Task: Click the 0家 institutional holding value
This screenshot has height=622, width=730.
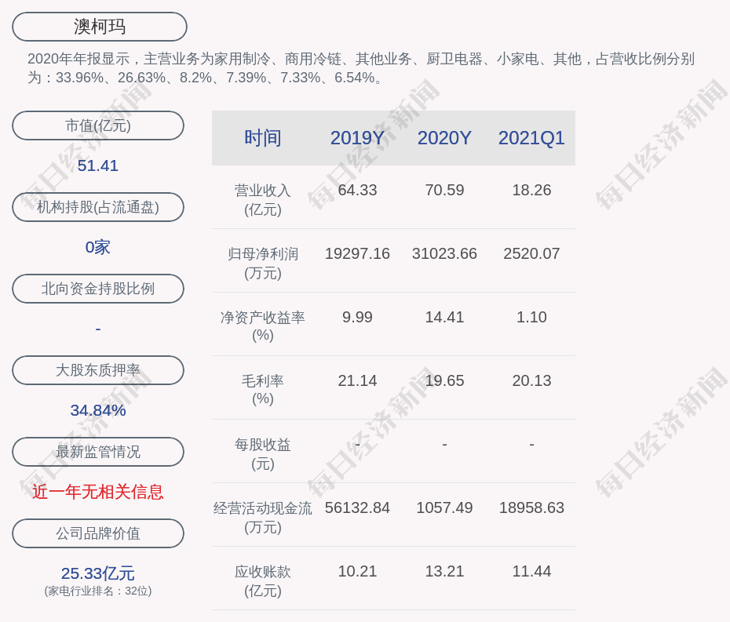Action: click(x=98, y=247)
